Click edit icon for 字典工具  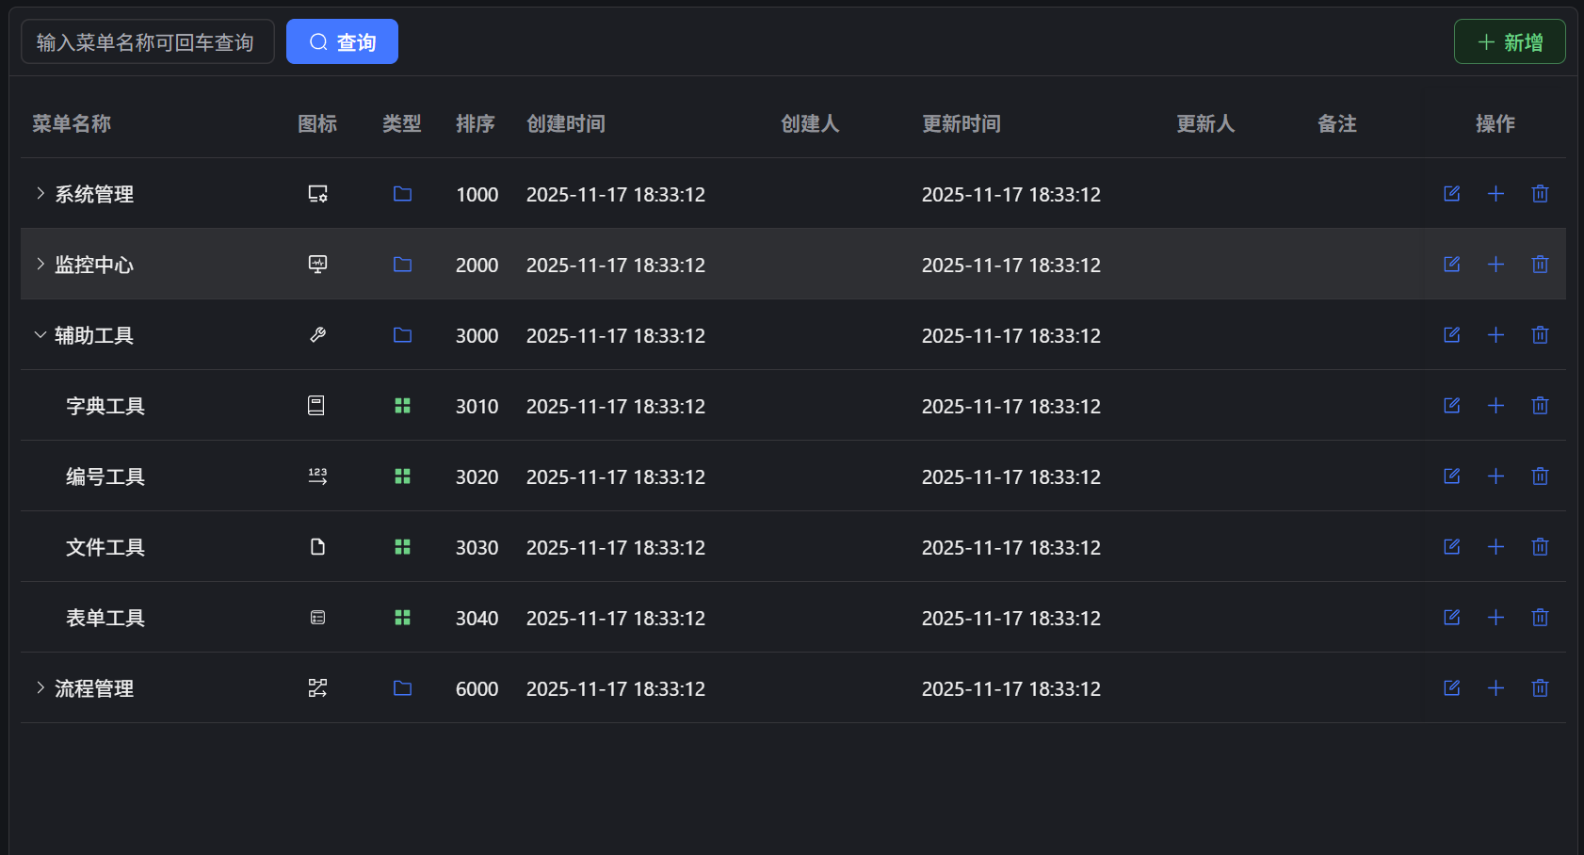pos(1451,406)
